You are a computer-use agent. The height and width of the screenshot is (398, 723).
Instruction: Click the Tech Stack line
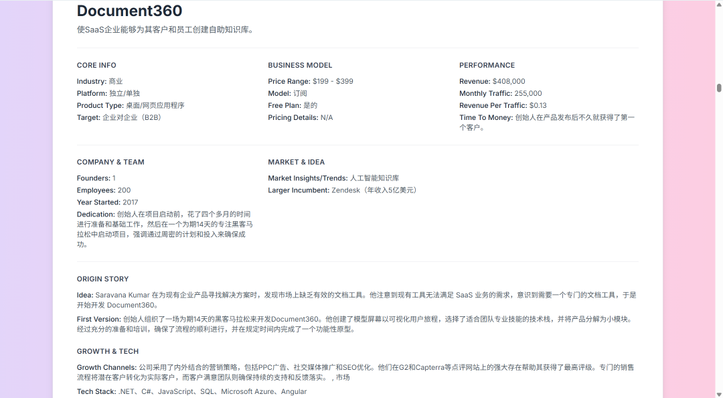(x=192, y=391)
